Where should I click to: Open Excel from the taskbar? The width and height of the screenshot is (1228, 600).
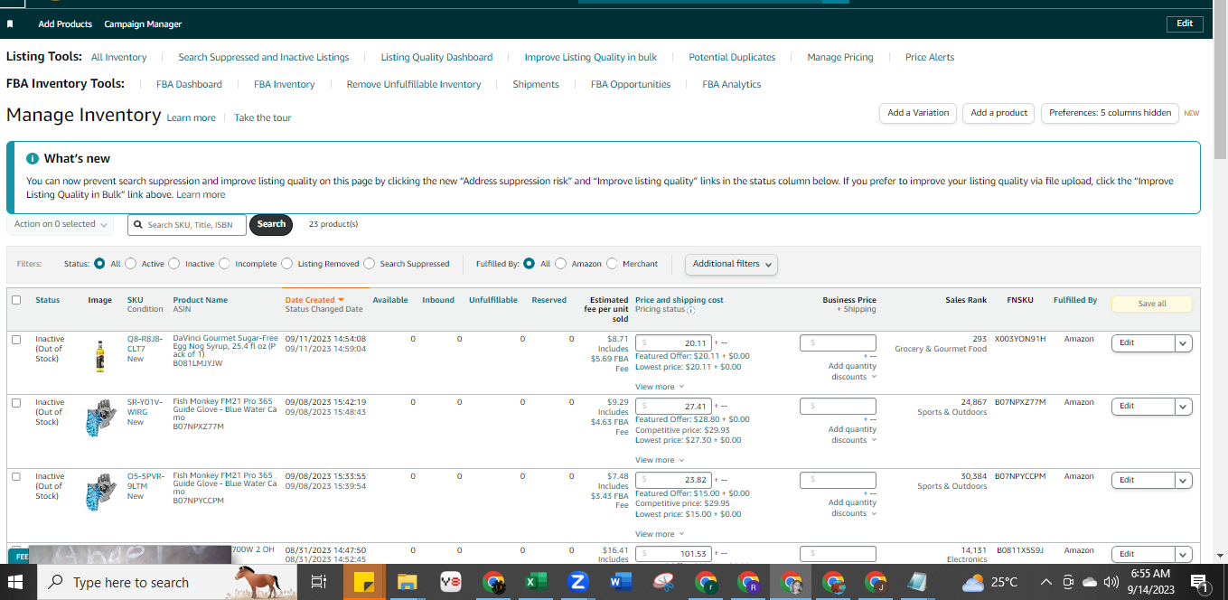click(x=536, y=583)
